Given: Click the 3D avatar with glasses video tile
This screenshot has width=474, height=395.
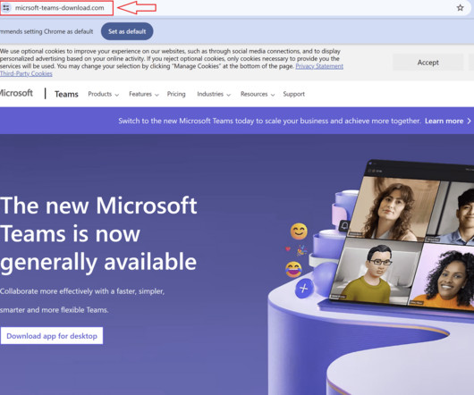Looking at the screenshot, I should point(376,270).
